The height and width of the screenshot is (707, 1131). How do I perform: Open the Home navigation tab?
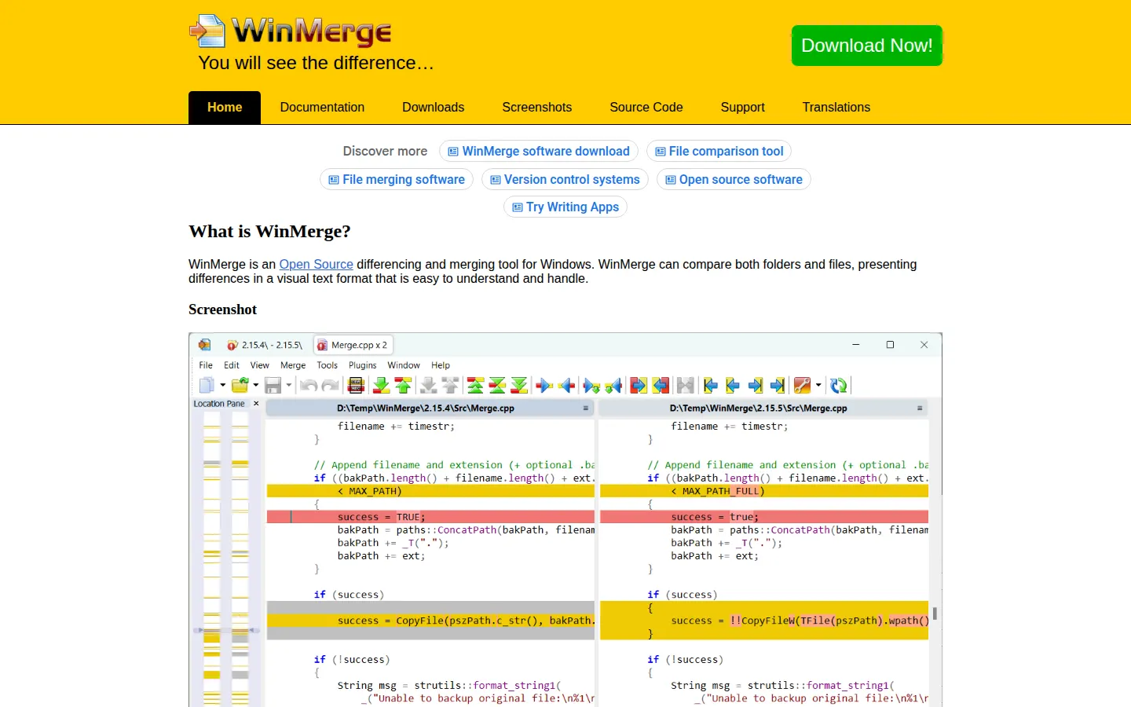coord(225,108)
